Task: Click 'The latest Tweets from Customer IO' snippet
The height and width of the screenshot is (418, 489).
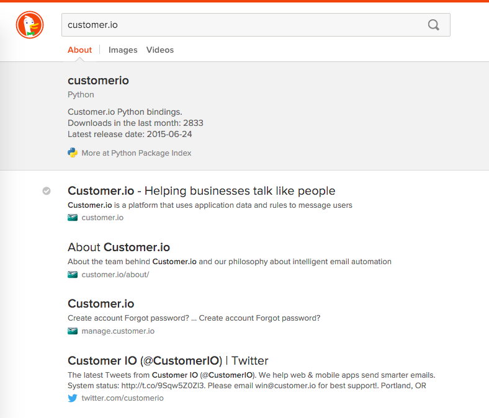Action: coord(251,375)
